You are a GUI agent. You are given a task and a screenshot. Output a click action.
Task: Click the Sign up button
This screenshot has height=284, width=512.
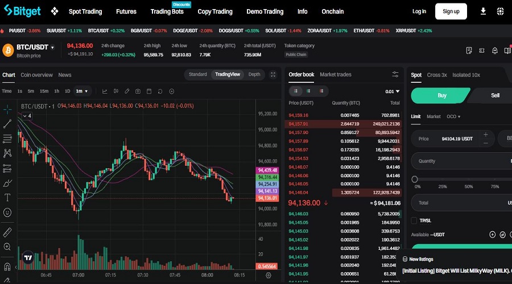point(451,11)
